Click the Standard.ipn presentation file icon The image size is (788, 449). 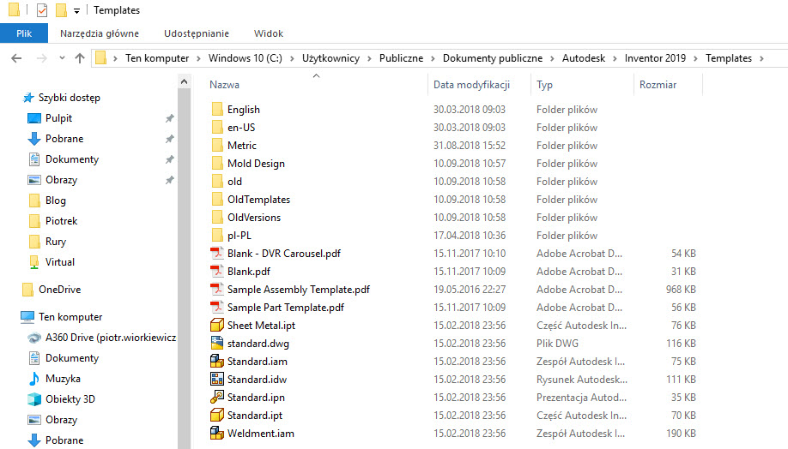pyautogui.click(x=216, y=398)
